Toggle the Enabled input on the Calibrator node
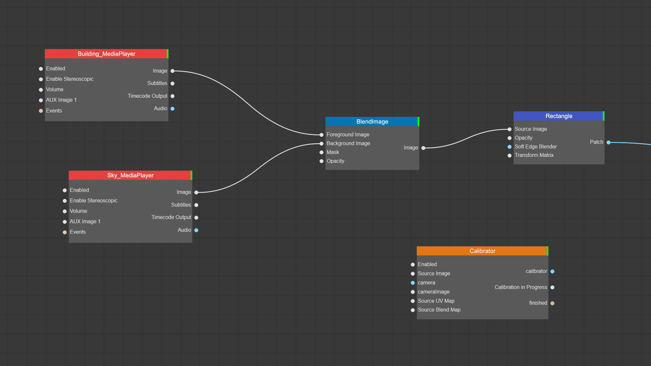 (x=412, y=264)
